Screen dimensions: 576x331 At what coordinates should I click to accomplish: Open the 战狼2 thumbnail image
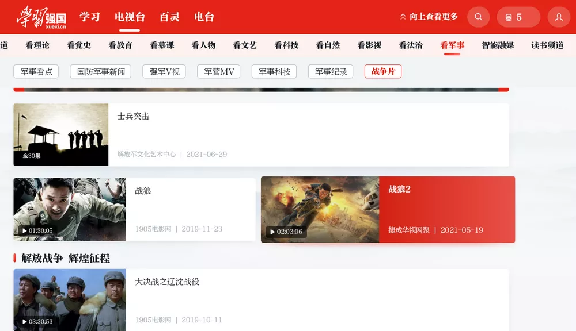point(320,209)
